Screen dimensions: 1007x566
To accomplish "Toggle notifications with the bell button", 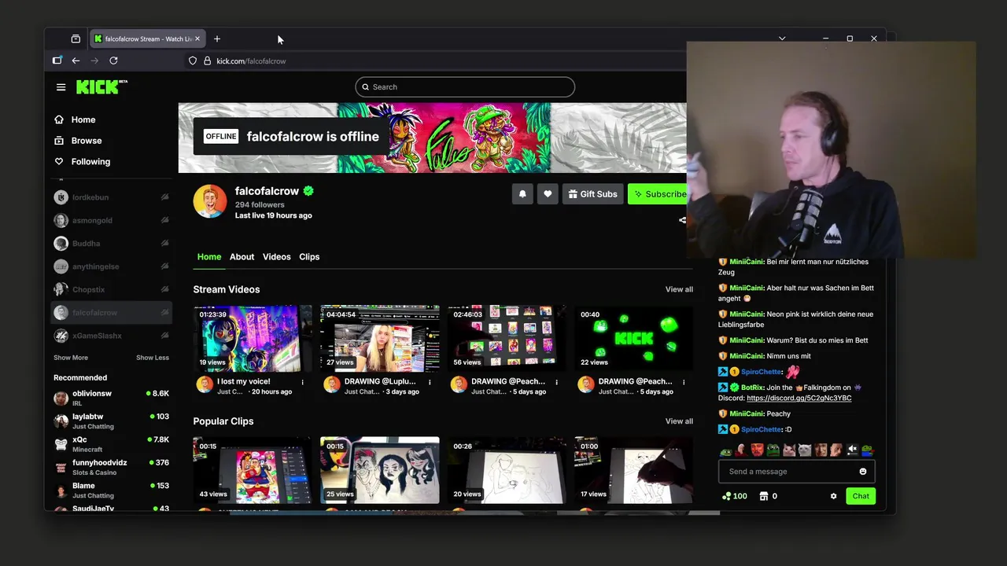I will point(522,194).
